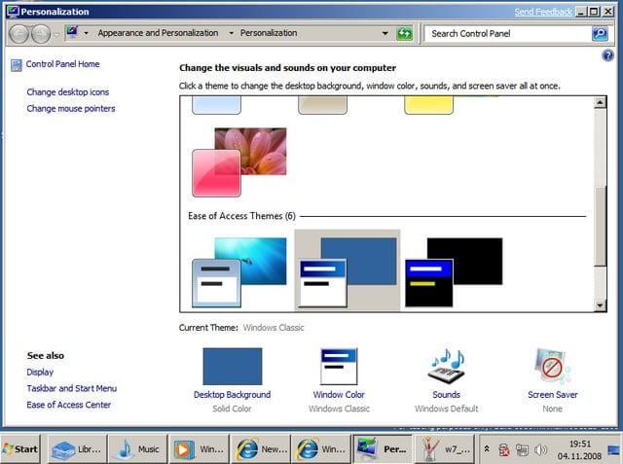623x464 pixels.
Task: Click the Control Panel icon in address bar
Action: tap(72, 32)
